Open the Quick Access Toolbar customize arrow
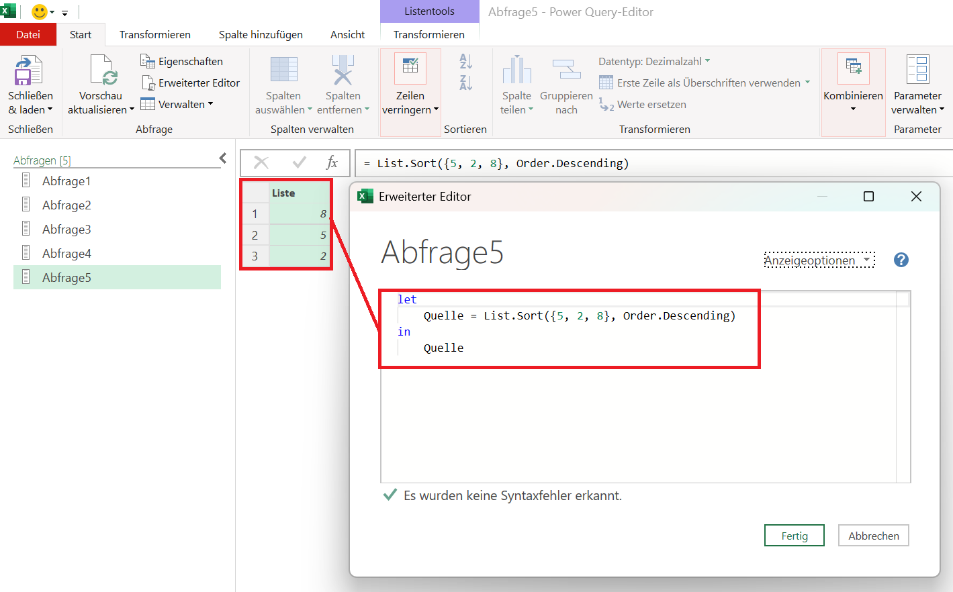Viewport: 953px width, 592px height. [x=65, y=13]
